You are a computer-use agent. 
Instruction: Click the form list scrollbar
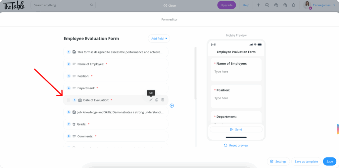(x=195, y=73)
